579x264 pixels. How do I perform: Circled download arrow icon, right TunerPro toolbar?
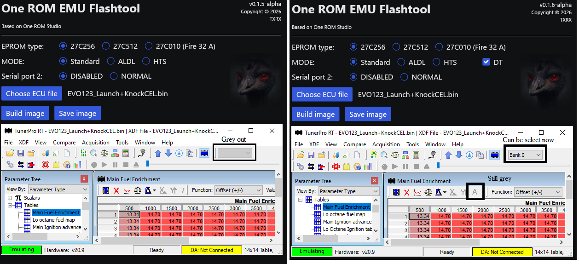tap(469, 155)
